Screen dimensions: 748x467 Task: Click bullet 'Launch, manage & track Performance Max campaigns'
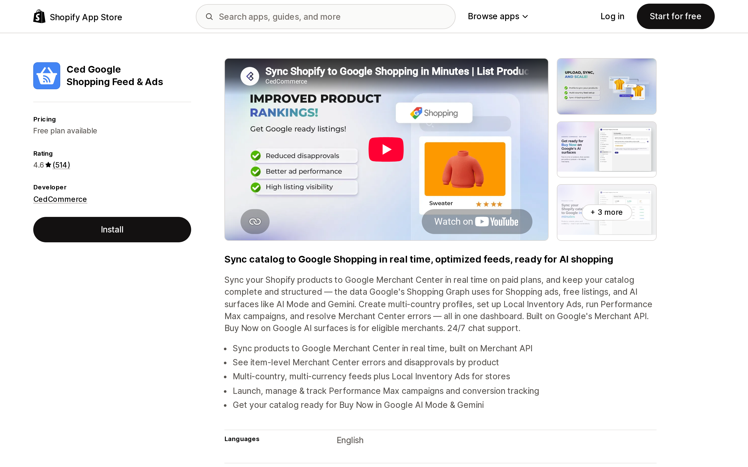coord(386,391)
